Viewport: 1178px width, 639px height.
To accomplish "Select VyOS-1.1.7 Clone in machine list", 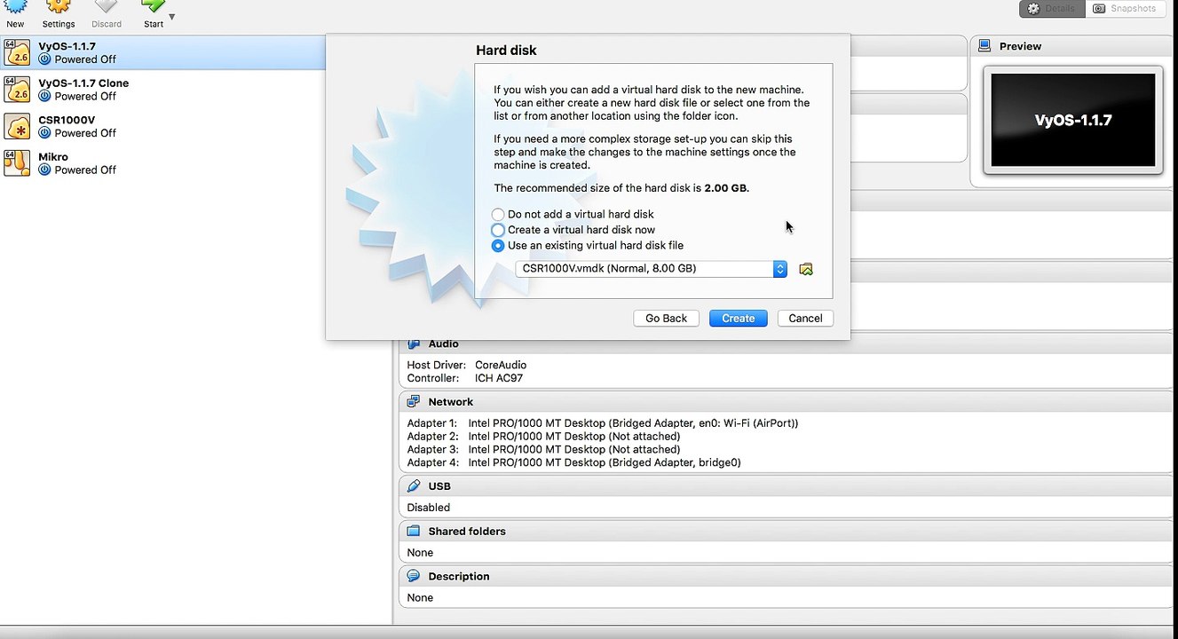I will tap(83, 83).
